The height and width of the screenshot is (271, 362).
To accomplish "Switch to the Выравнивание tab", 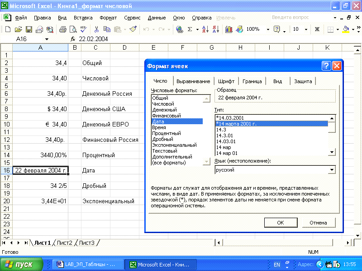I will [193, 81].
